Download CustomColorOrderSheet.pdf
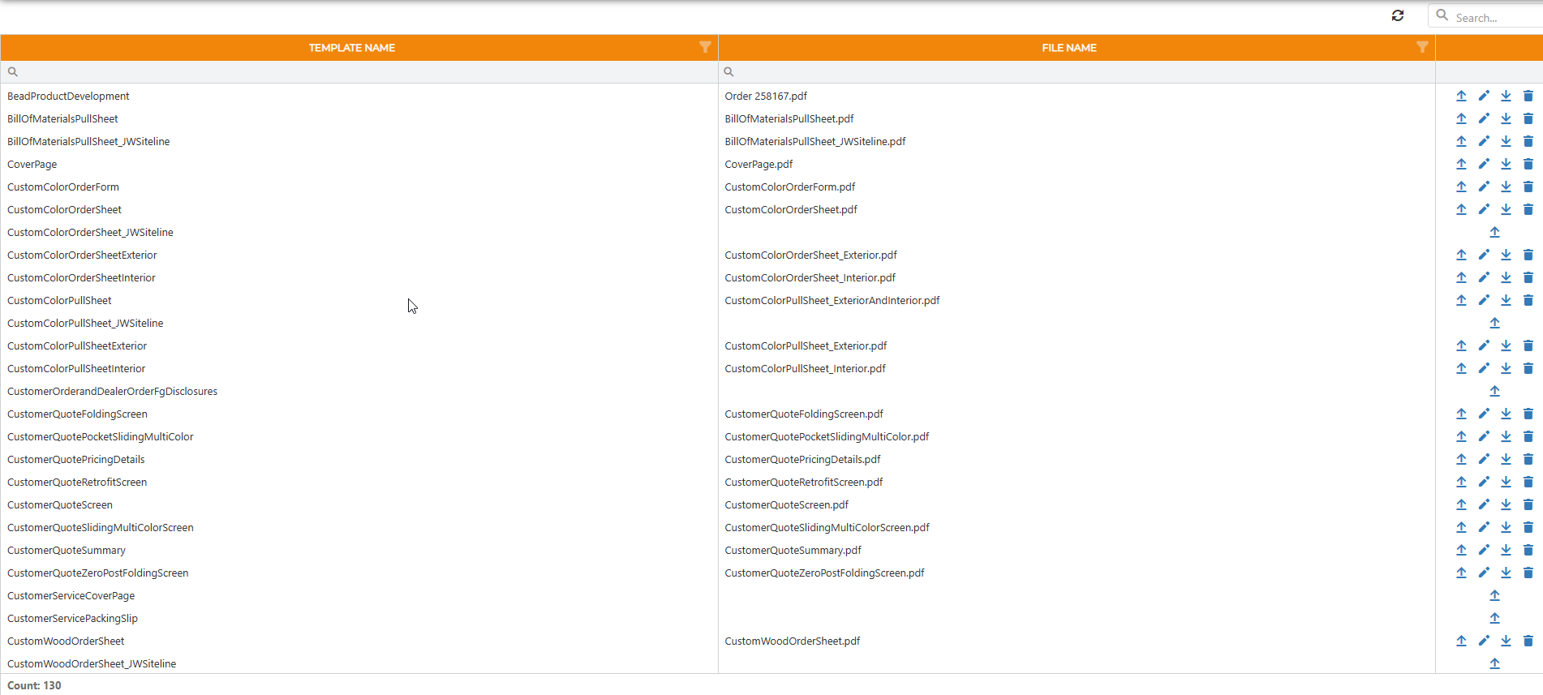 pos(1506,209)
